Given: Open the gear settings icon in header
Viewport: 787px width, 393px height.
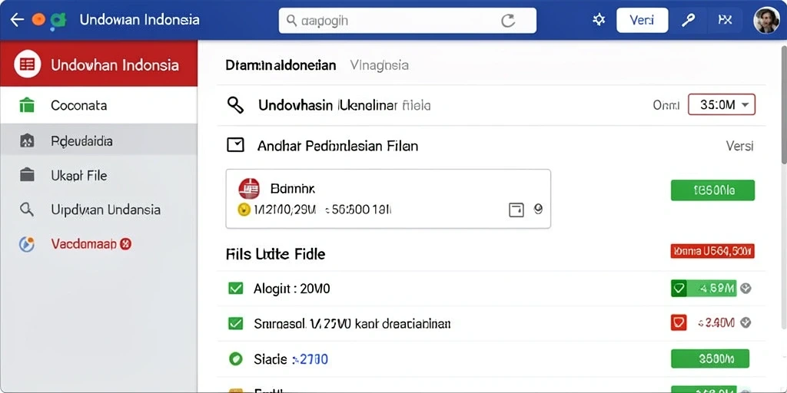Looking at the screenshot, I should (598, 20).
